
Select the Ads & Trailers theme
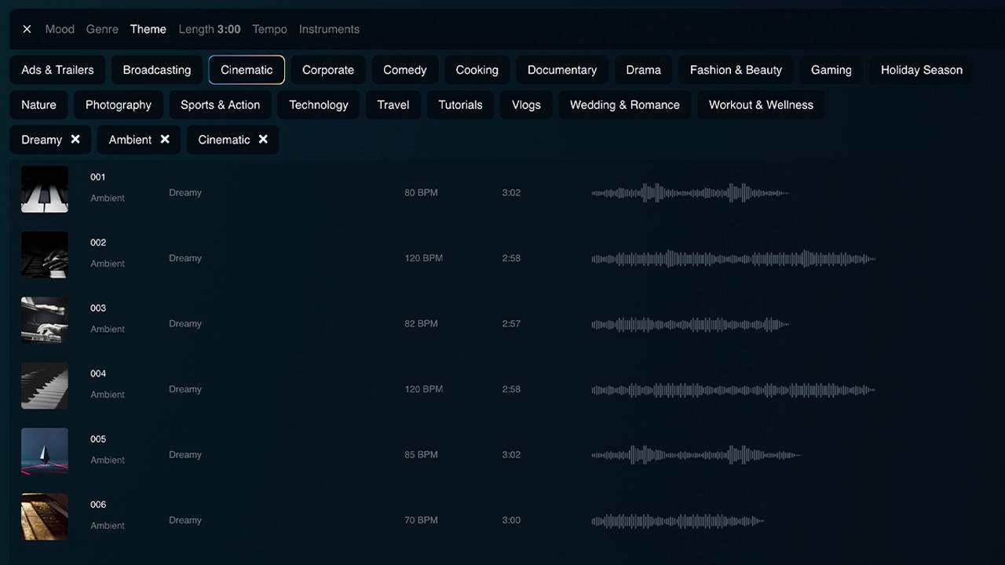pyautogui.click(x=57, y=70)
